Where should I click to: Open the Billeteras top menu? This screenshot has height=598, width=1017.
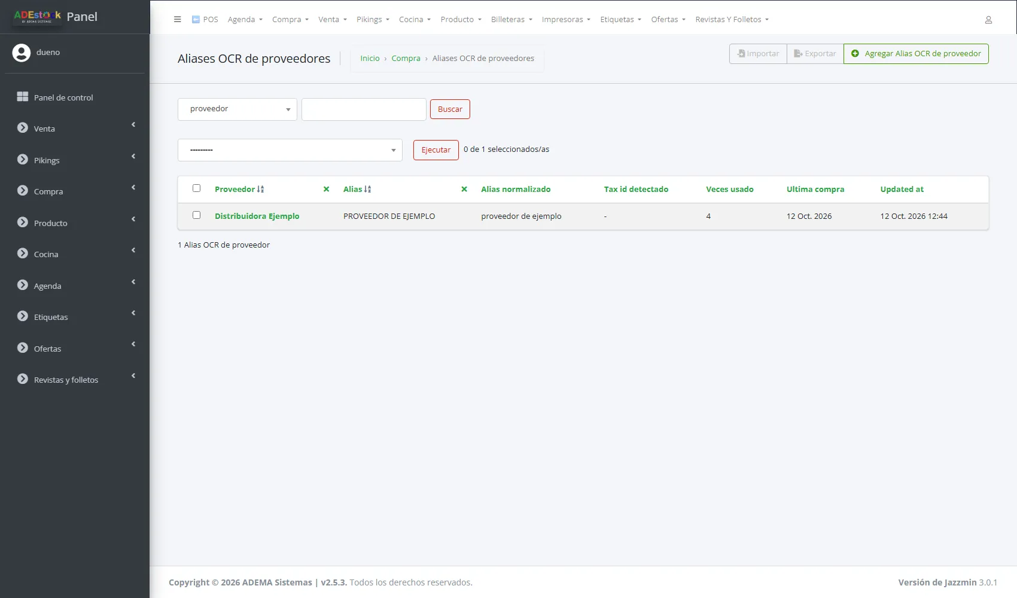point(511,19)
